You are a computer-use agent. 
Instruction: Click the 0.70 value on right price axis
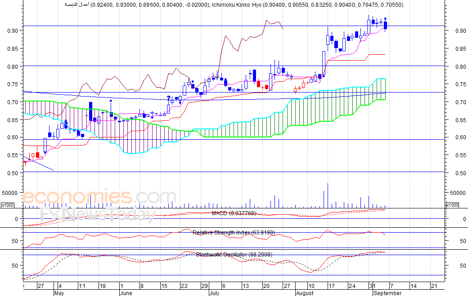(x=460, y=102)
